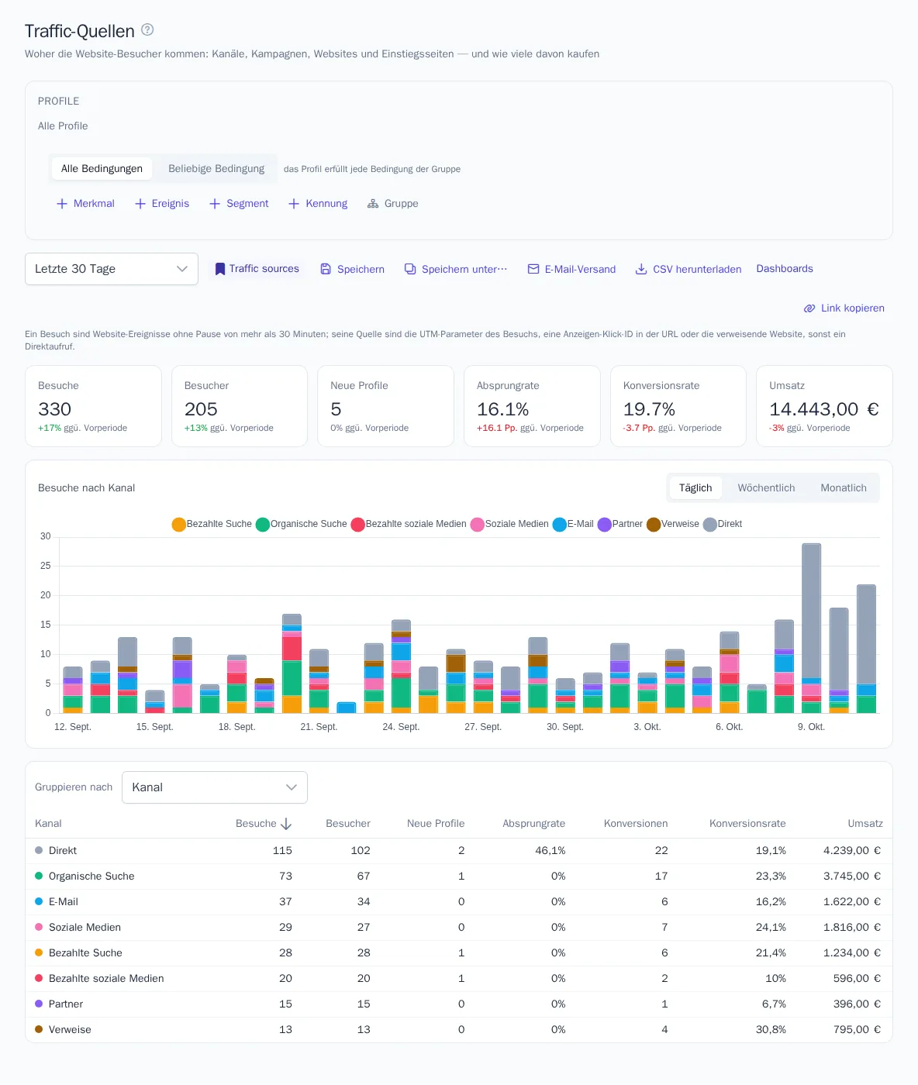Screen dimensions: 918x1085
Task: Switch chart to Täglich view
Action: click(x=695, y=488)
